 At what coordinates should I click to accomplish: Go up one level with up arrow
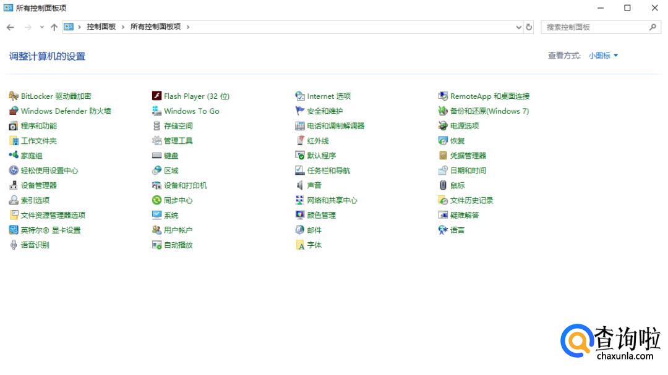tap(54, 27)
